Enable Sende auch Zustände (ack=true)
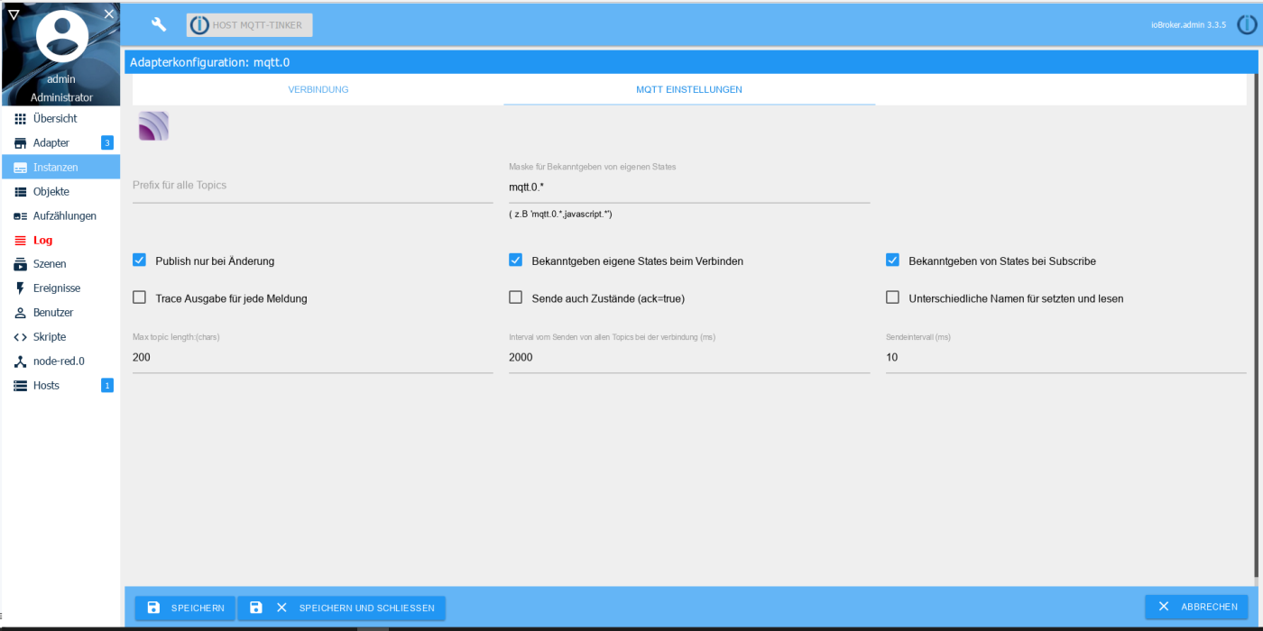Viewport: 1263px width, 631px height. pyautogui.click(x=516, y=297)
